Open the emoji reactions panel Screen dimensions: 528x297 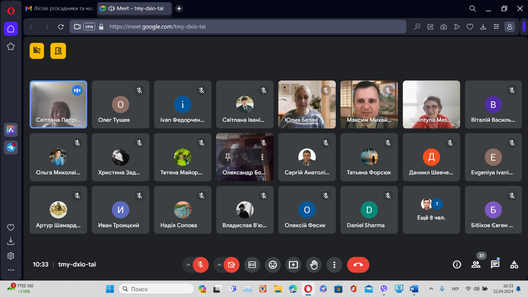point(273,265)
